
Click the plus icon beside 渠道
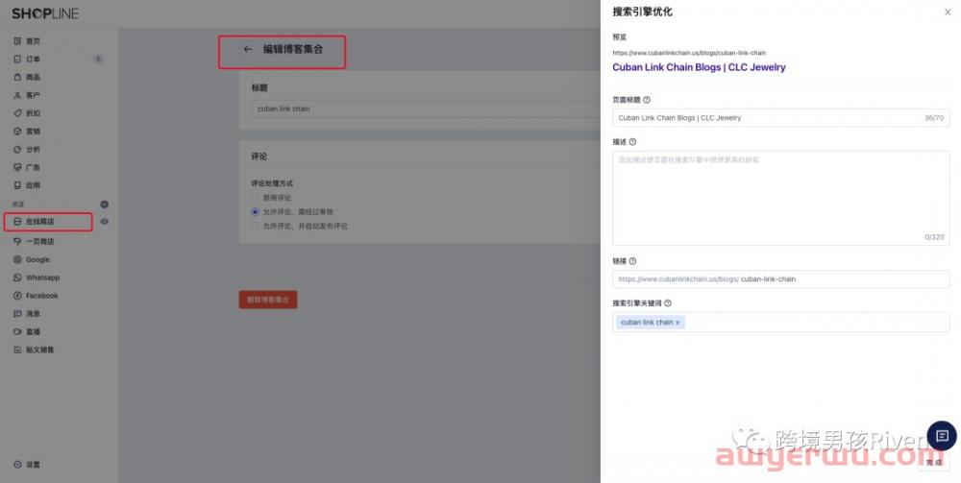(105, 205)
